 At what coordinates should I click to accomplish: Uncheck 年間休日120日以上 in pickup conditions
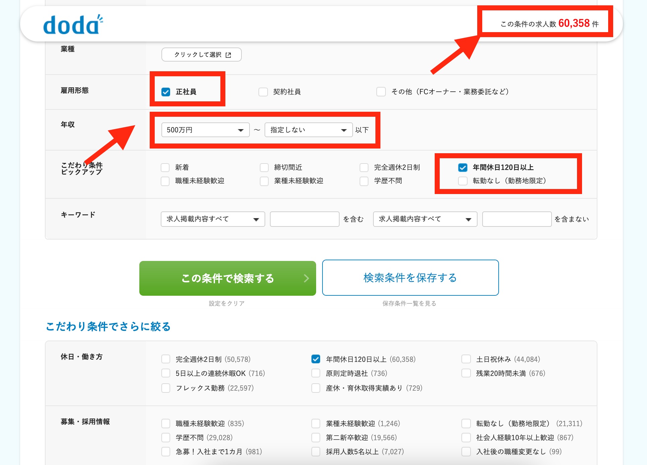[463, 167]
